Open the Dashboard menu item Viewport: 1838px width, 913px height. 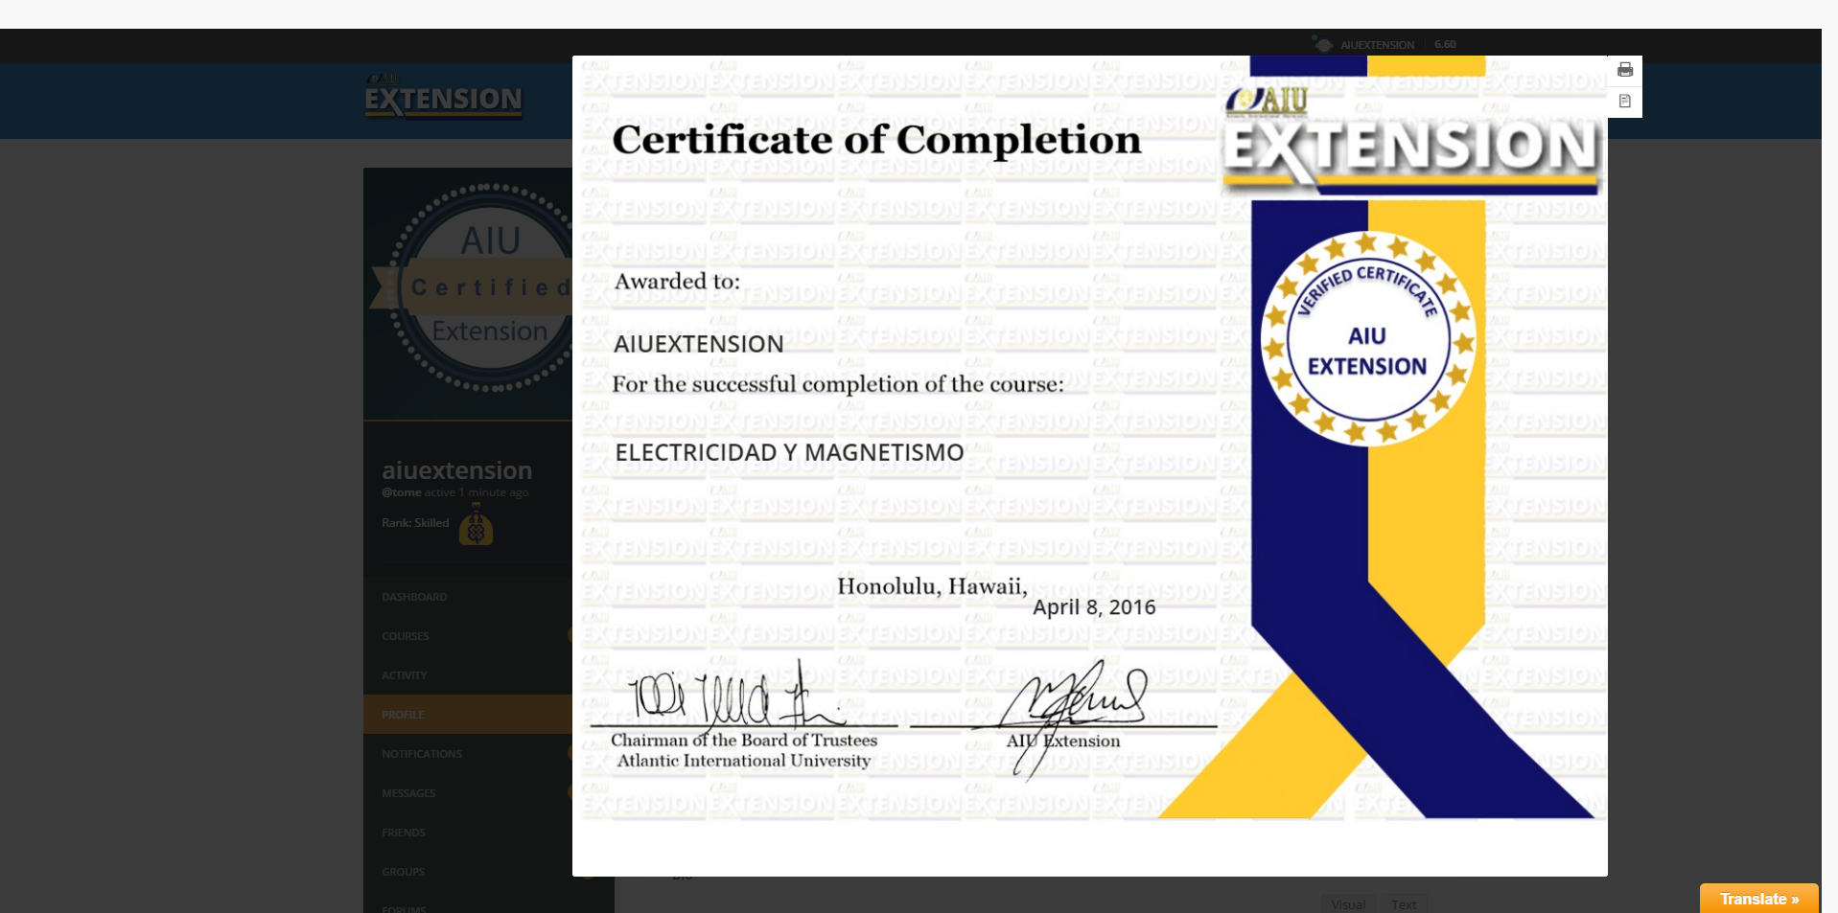tap(414, 597)
